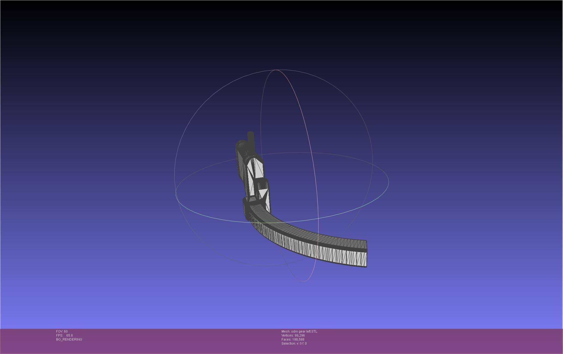Click the flat end face of the curved rack
563x354 pixels.
tap(367, 253)
